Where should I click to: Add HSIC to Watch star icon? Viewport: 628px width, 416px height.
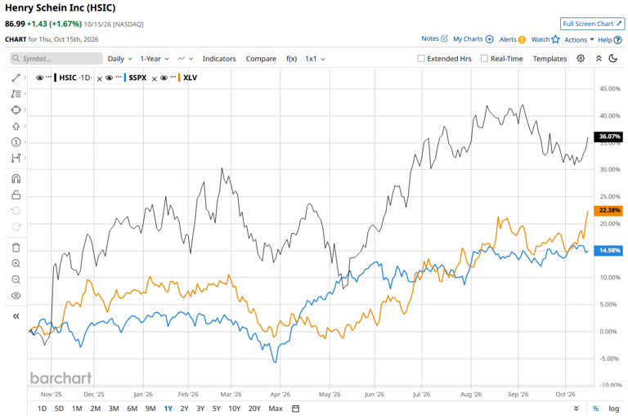(555, 39)
